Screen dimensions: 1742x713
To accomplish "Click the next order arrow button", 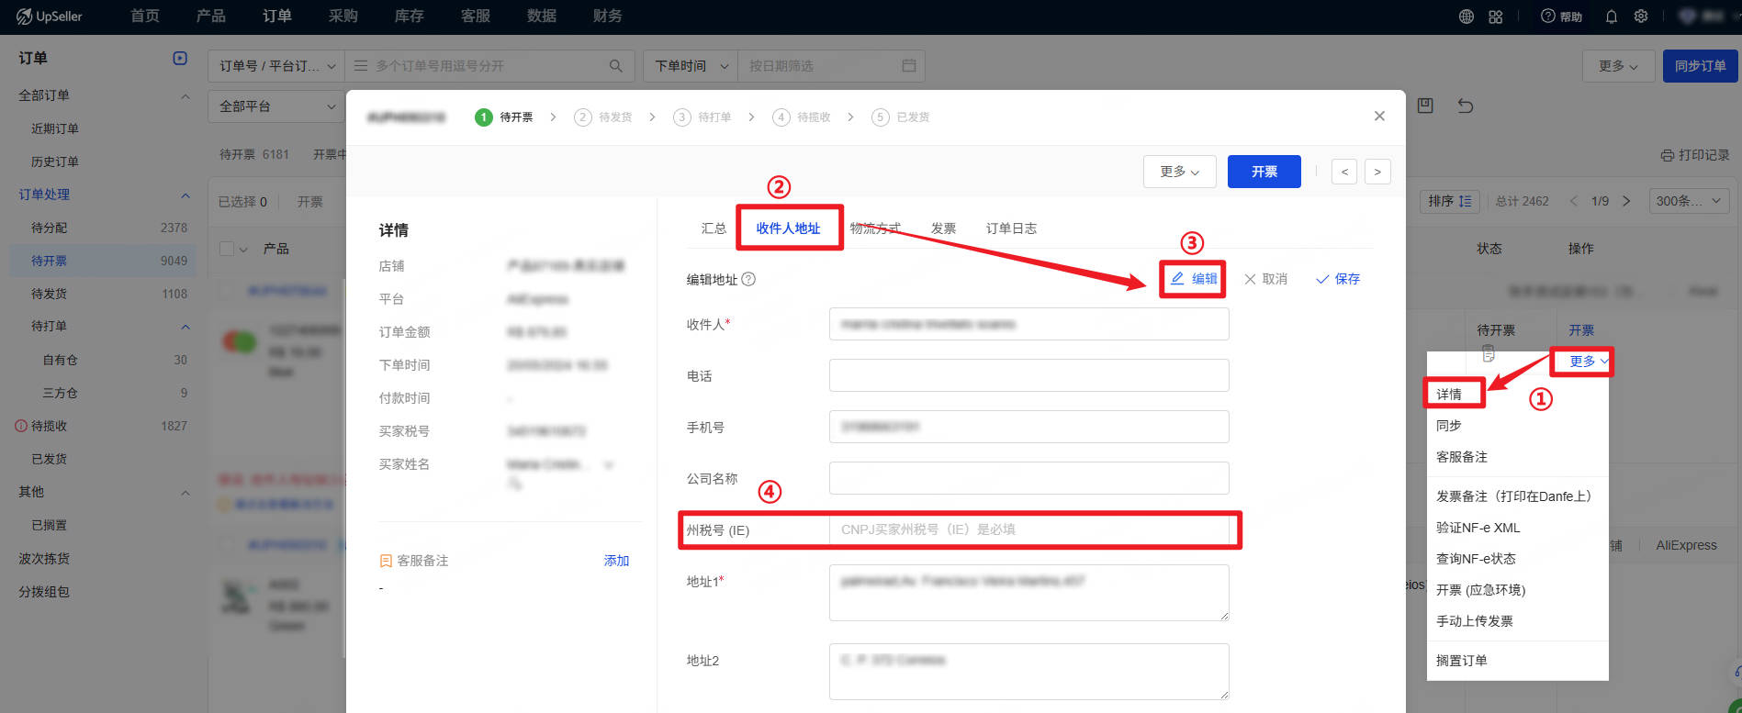I will 1377,172.
